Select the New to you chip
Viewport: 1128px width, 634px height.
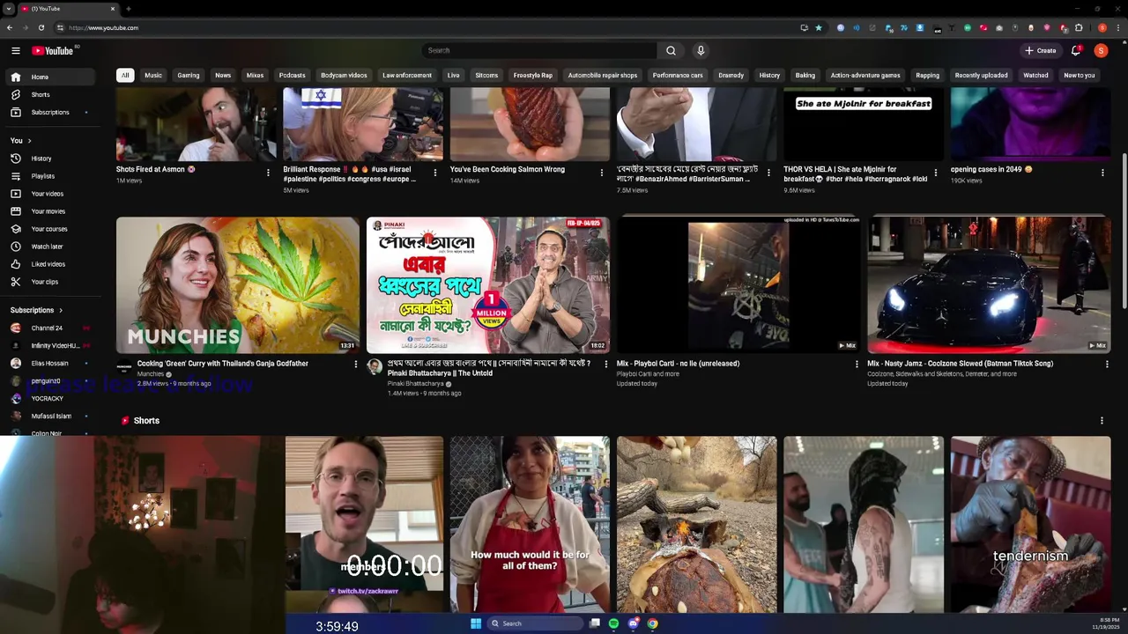pyautogui.click(x=1079, y=76)
